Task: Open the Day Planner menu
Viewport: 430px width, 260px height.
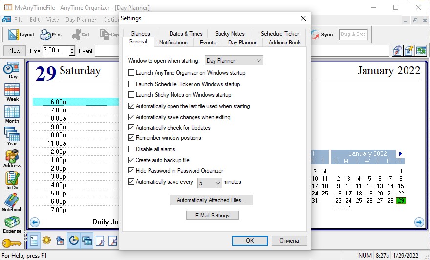Action: click(81, 20)
